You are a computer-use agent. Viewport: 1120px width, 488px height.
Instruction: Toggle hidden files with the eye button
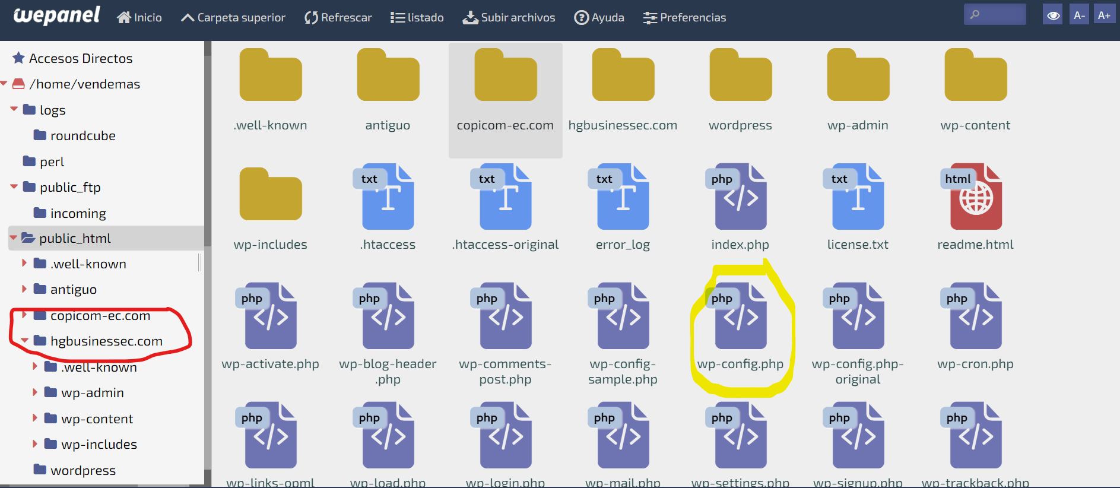click(1053, 15)
